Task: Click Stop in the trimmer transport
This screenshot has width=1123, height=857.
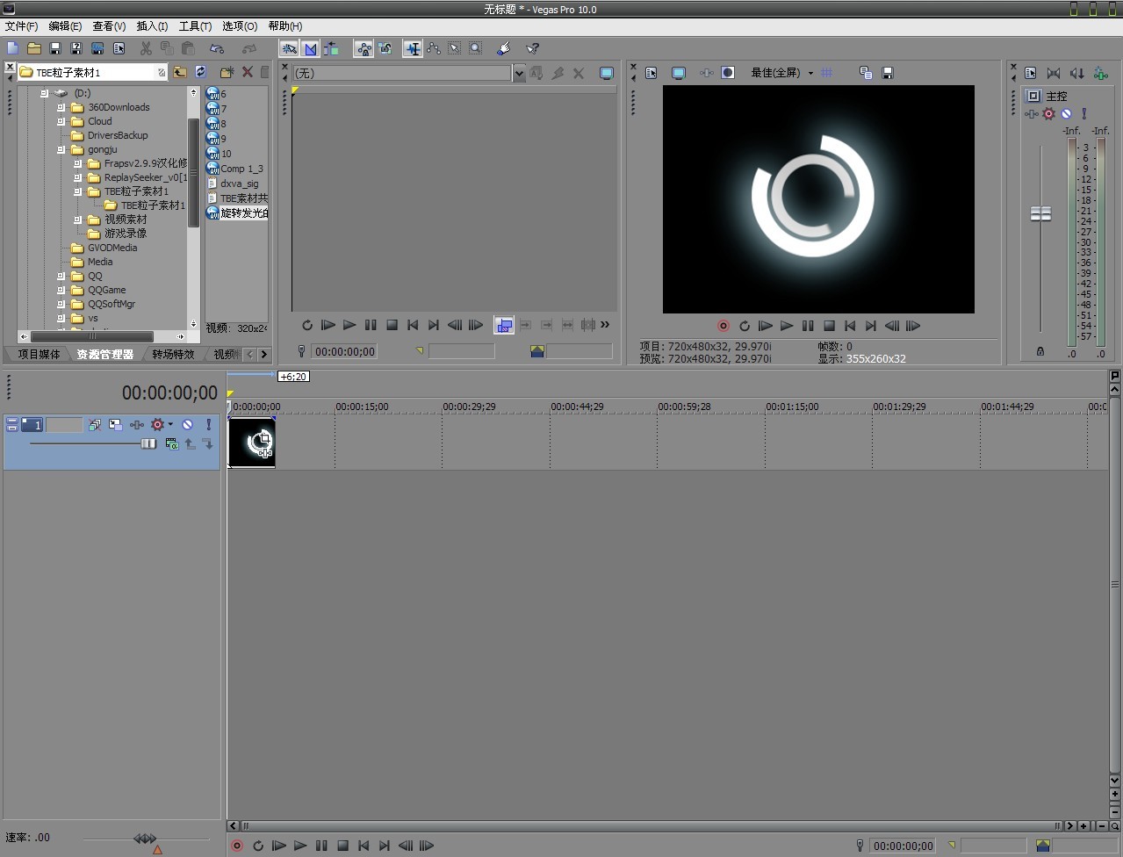Action: pos(392,325)
